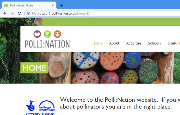Open the Home navigation link

(97, 43)
